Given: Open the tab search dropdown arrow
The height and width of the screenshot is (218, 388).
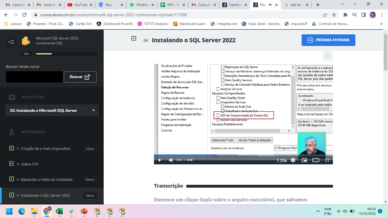Looking at the screenshot, I should coord(342,4).
